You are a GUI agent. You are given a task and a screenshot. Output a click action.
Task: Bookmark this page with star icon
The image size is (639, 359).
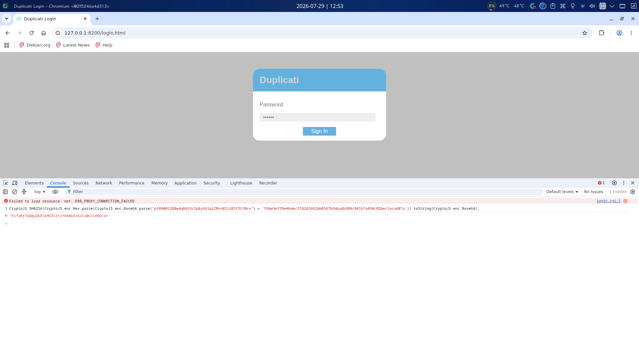click(585, 33)
